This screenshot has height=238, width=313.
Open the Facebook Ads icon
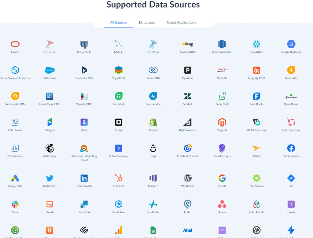pos(291,148)
